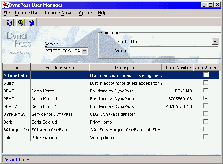Expand the Find User Field dropdown arrow
This screenshot has height=164, width=223.
pos(215,42)
